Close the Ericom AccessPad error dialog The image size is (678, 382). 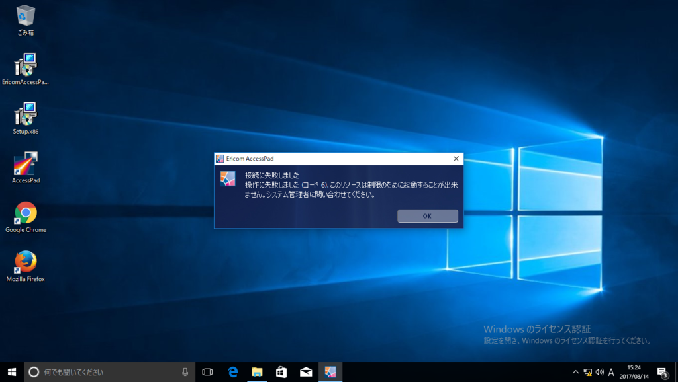[456, 159]
